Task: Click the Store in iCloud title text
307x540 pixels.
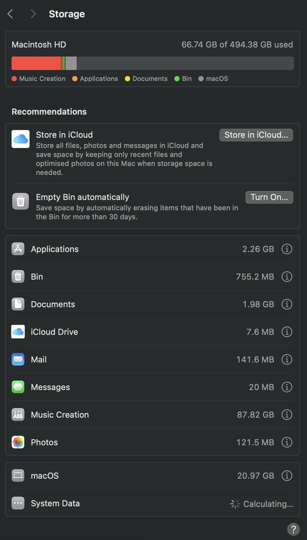Action: pos(64,135)
